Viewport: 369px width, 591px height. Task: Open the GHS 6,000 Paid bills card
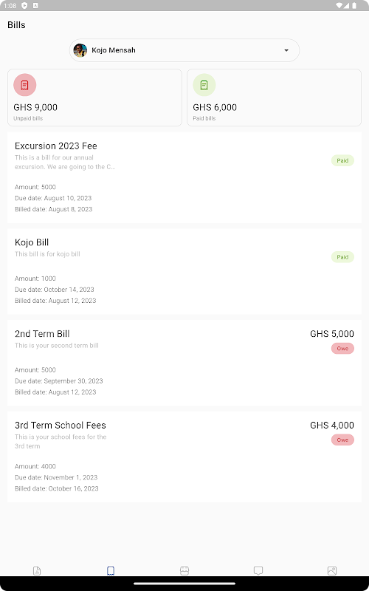pyautogui.click(x=274, y=98)
